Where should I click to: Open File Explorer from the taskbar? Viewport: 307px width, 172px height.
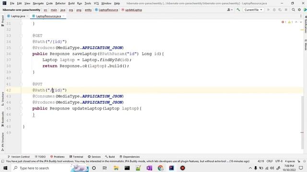pyautogui.click(x=116, y=168)
